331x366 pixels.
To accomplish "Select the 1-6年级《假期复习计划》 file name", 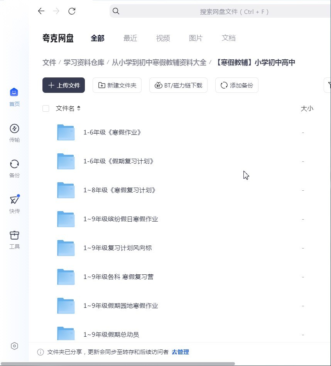I will click(118, 161).
